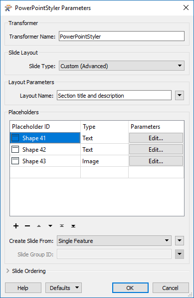
Task: Click the move up arrow icon
Action: click(39, 226)
